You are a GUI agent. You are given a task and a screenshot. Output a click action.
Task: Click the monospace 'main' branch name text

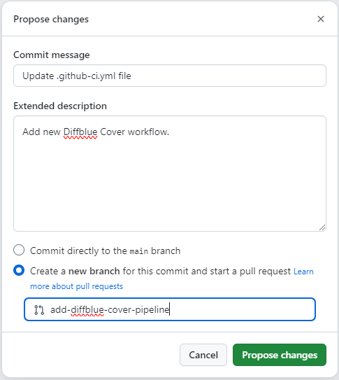click(139, 251)
